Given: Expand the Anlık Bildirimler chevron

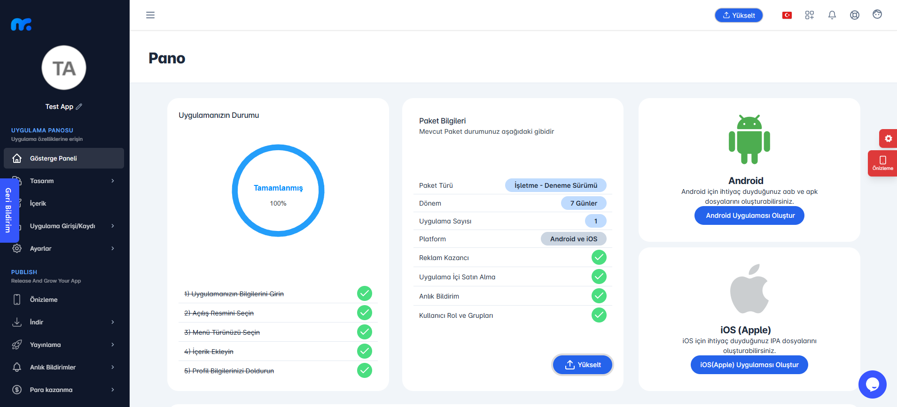Looking at the screenshot, I should [x=113, y=367].
